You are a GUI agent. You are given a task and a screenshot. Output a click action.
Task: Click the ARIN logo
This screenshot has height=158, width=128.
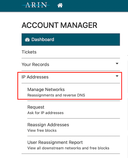tap(36, 5)
